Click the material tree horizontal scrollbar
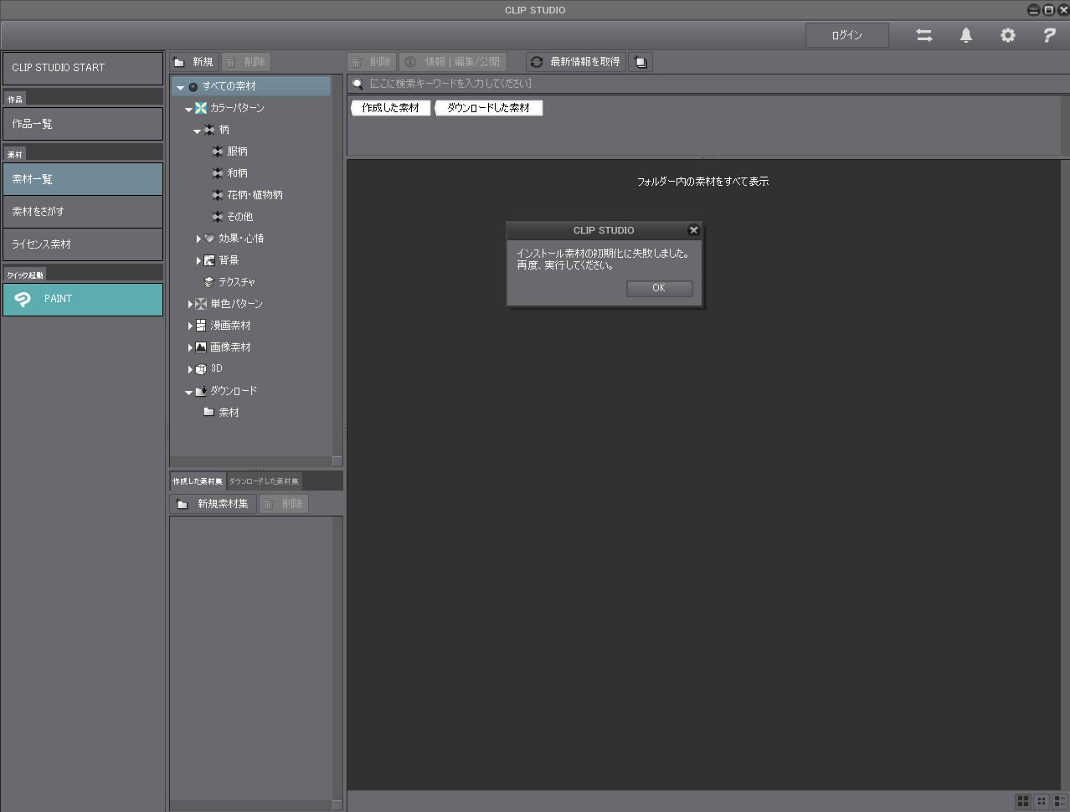The width and height of the screenshot is (1070, 812). pyautogui.click(x=250, y=461)
